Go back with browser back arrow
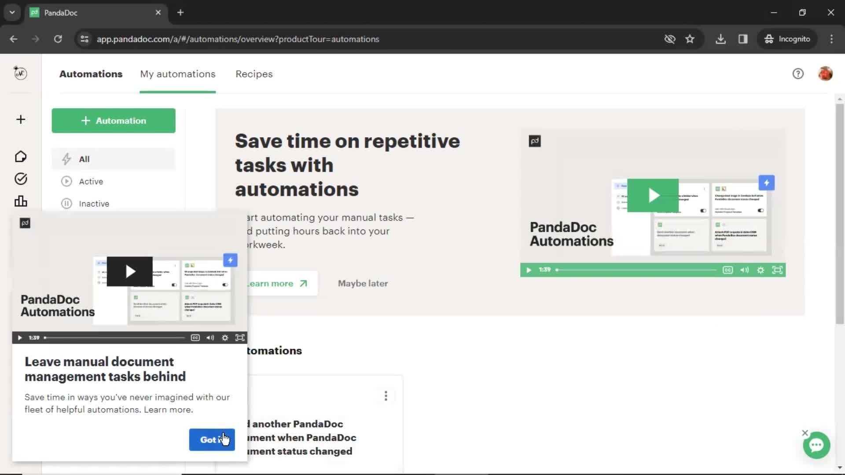The height and width of the screenshot is (475, 845). [x=14, y=39]
